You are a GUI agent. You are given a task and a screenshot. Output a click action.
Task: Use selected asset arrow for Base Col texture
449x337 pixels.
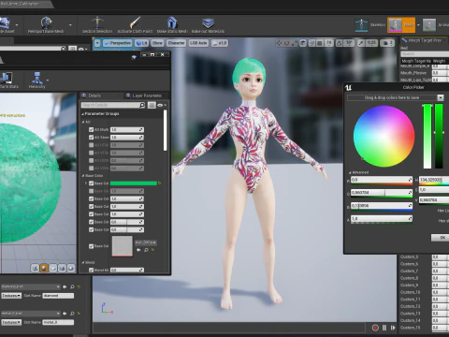click(x=138, y=250)
